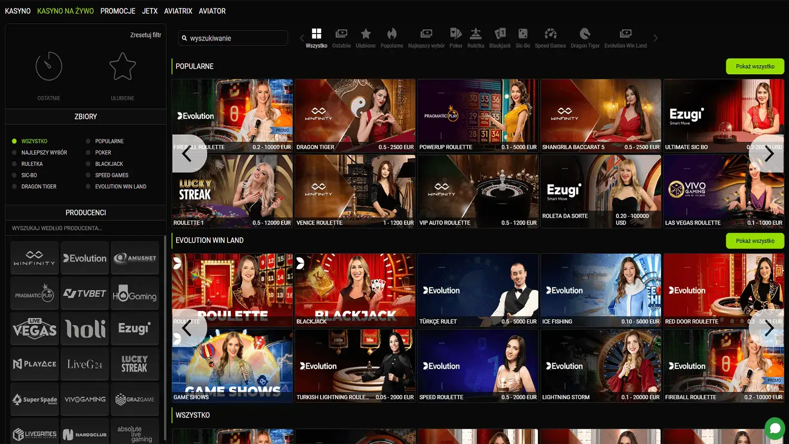Click the large star Ulubione icon in filter panel
Viewport: 789px width, 444px height.
point(122,66)
